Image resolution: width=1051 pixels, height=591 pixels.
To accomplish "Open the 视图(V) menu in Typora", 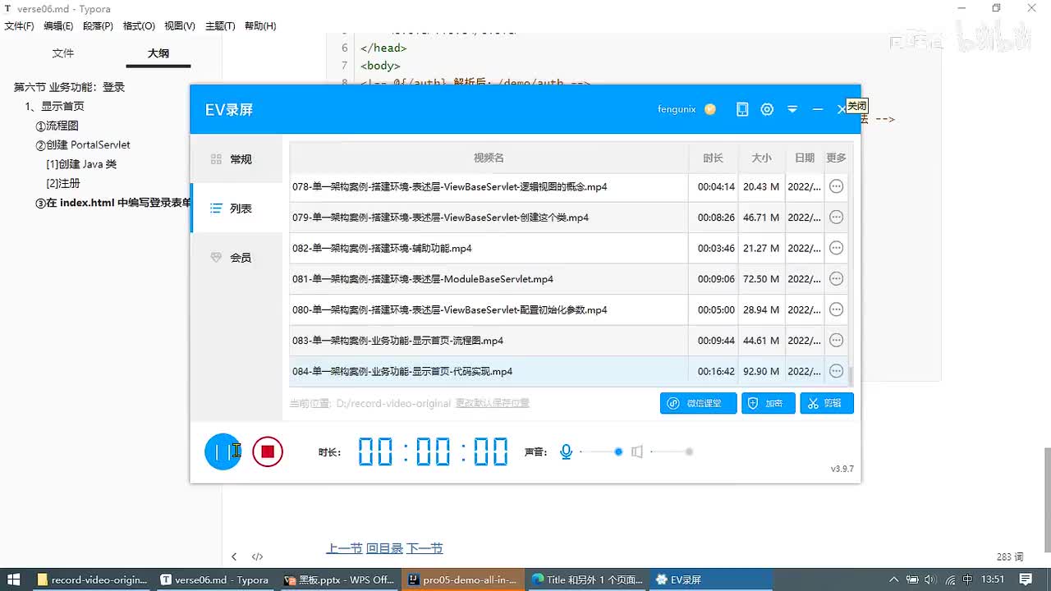I will click(x=180, y=26).
